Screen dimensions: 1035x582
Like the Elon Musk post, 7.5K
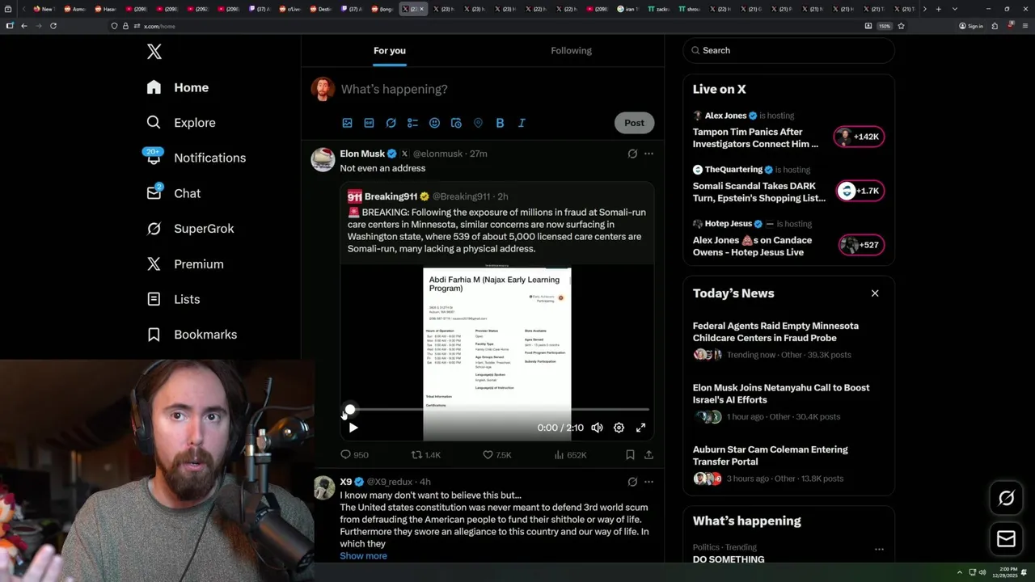[496, 455]
